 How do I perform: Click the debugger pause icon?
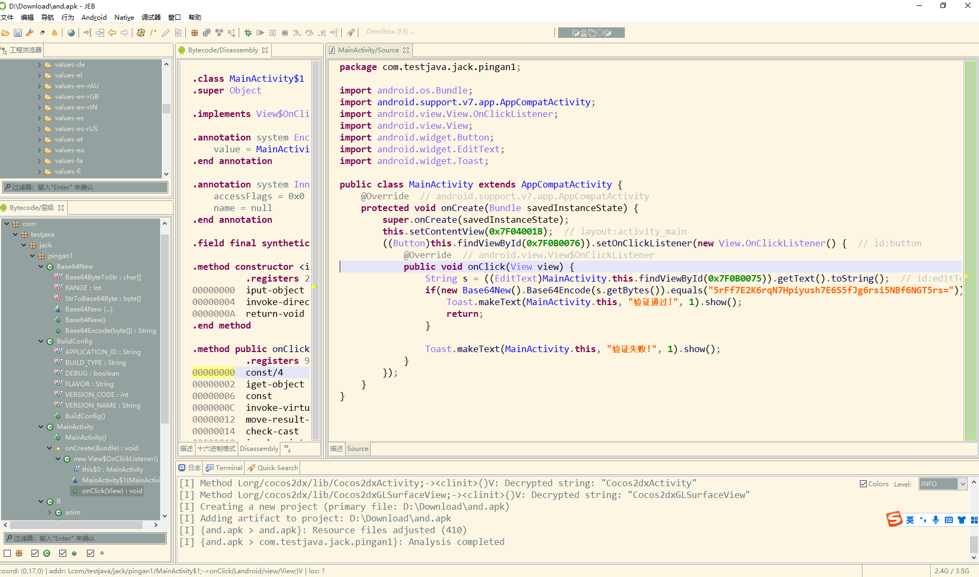click(x=272, y=33)
